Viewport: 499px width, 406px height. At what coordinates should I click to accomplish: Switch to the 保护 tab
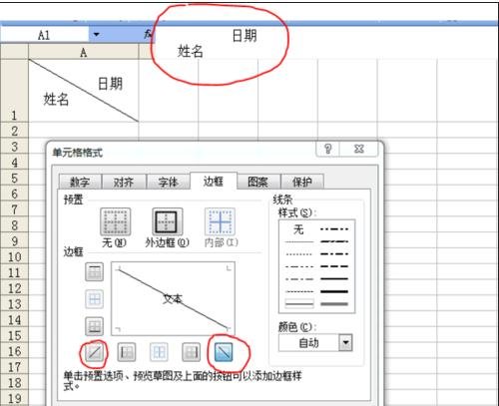pyautogui.click(x=302, y=182)
